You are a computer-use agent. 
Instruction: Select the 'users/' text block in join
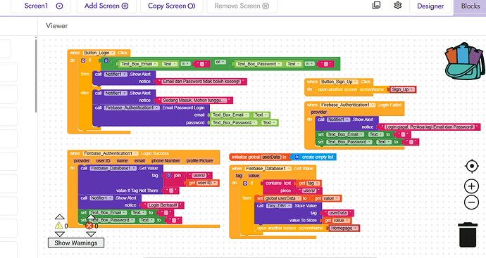coord(199,176)
